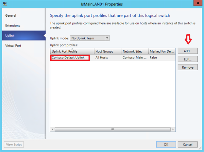Image resolution: width=204 pixels, height=152 pixels.
Task: Click the window icon in title bar
Action: pyautogui.click(x=5, y=4)
